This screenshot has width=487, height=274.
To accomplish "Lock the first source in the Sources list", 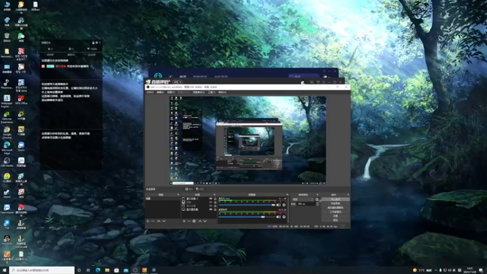I will coord(215,198).
